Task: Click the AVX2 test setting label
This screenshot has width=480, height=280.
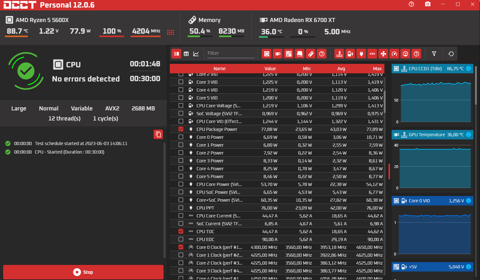Action: coord(112,109)
